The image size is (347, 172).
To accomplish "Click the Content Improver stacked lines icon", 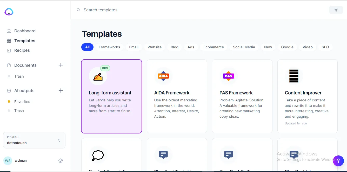I will click(294, 76).
